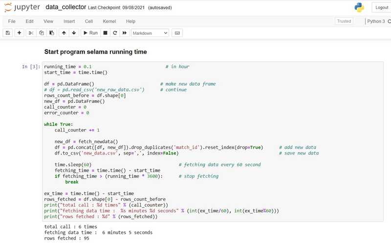The image size is (391, 247).
Task: Click the Jupyter logo link
Action: pos(22,7)
